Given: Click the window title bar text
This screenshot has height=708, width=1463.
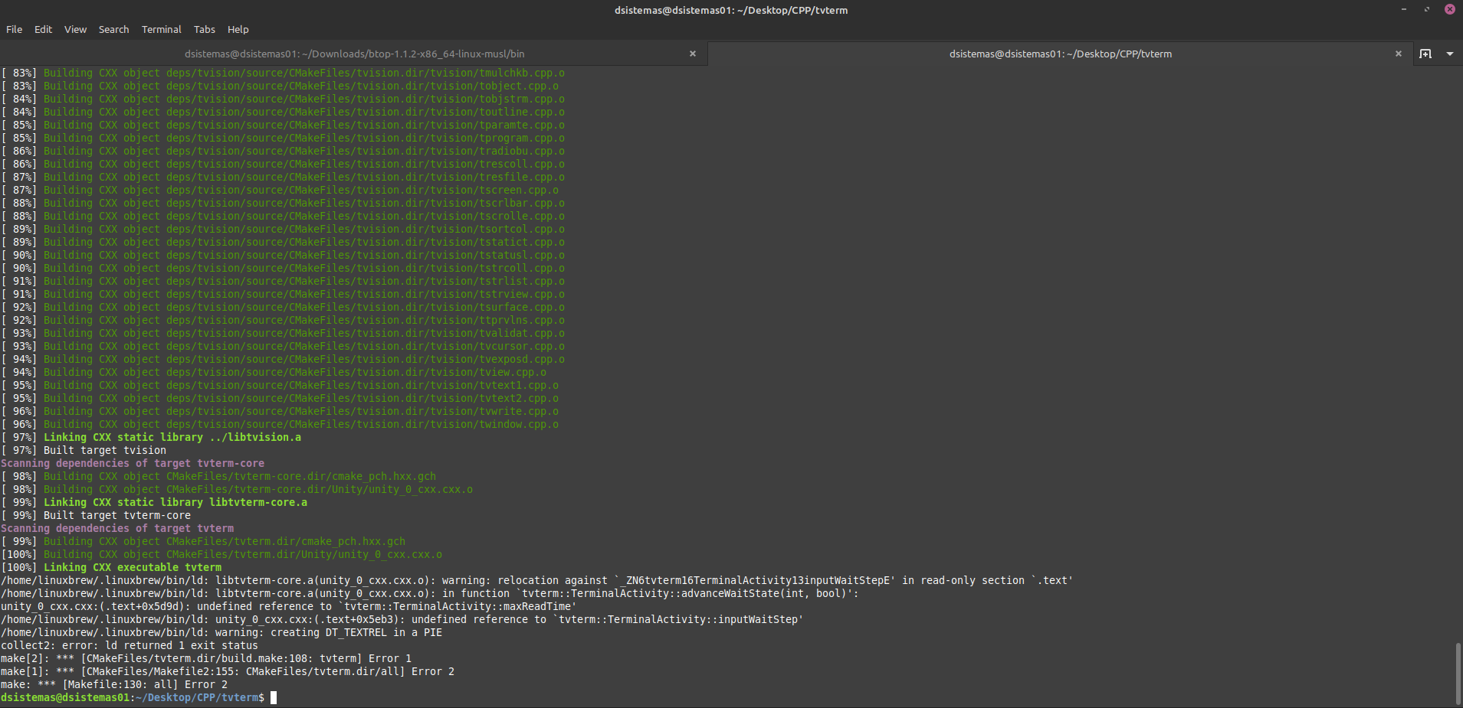Looking at the screenshot, I should click(x=730, y=10).
